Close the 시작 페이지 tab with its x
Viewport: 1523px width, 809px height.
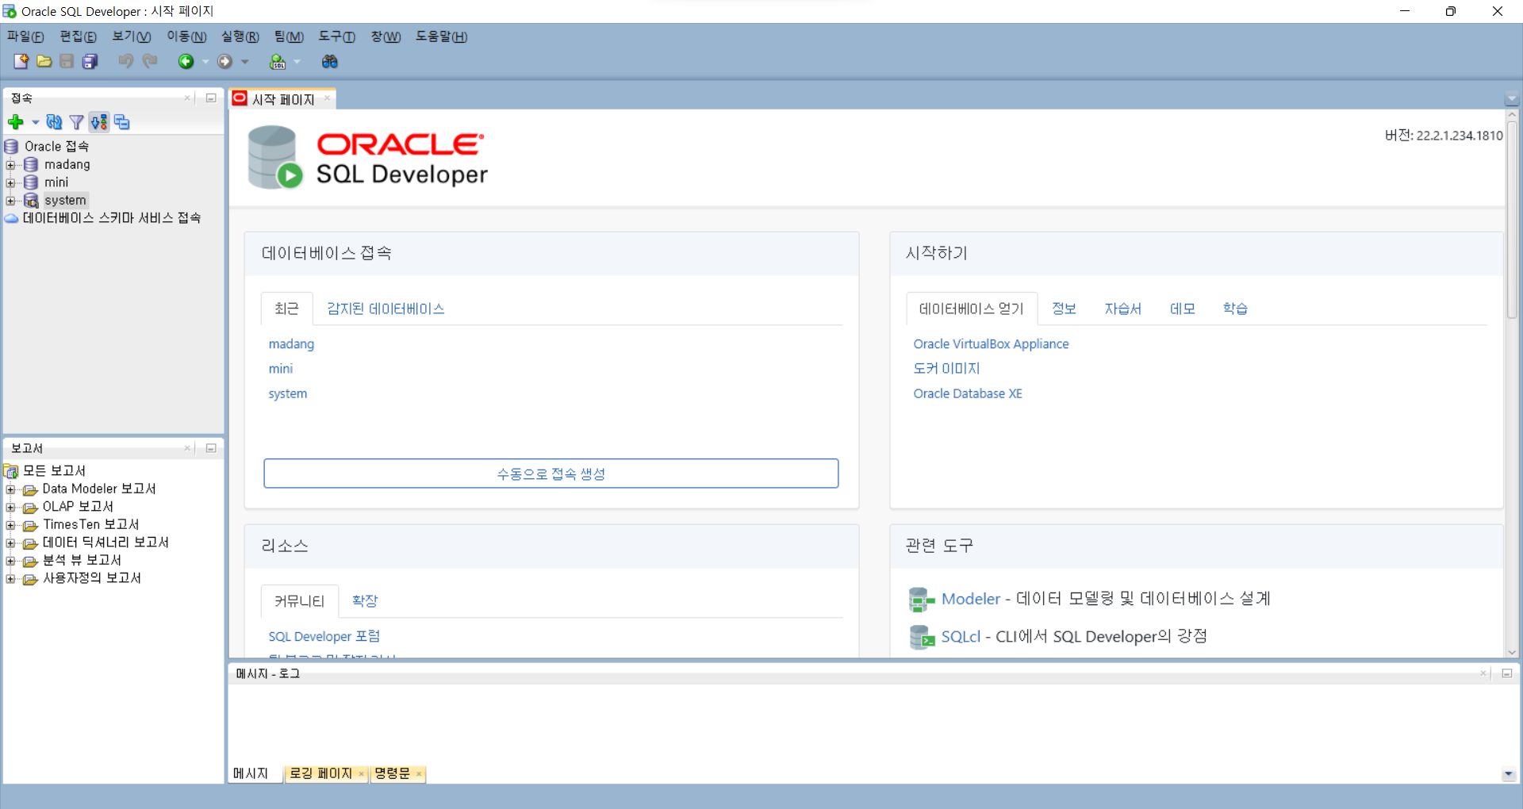[x=327, y=98]
